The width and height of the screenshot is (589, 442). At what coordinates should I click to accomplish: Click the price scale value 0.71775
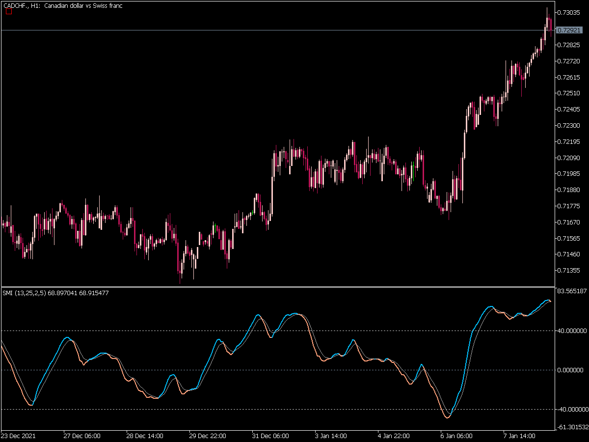tap(570, 206)
